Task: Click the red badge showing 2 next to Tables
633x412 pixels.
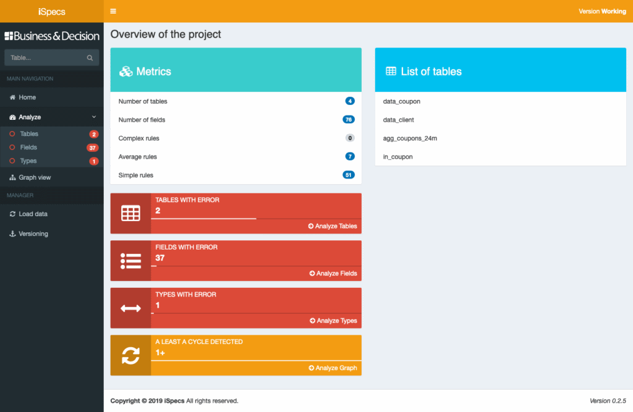Action: tap(93, 133)
